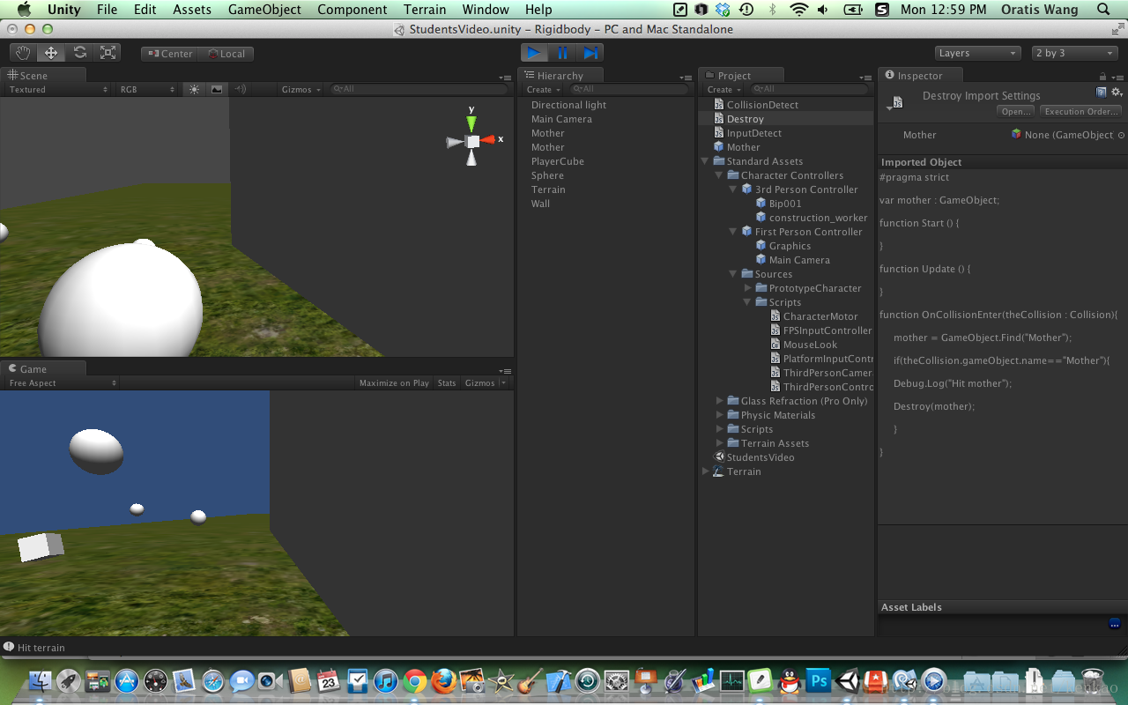Image resolution: width=1128 pixels, height=705 pixels.
Task: Start Play mode
Action: pos(534,53)
